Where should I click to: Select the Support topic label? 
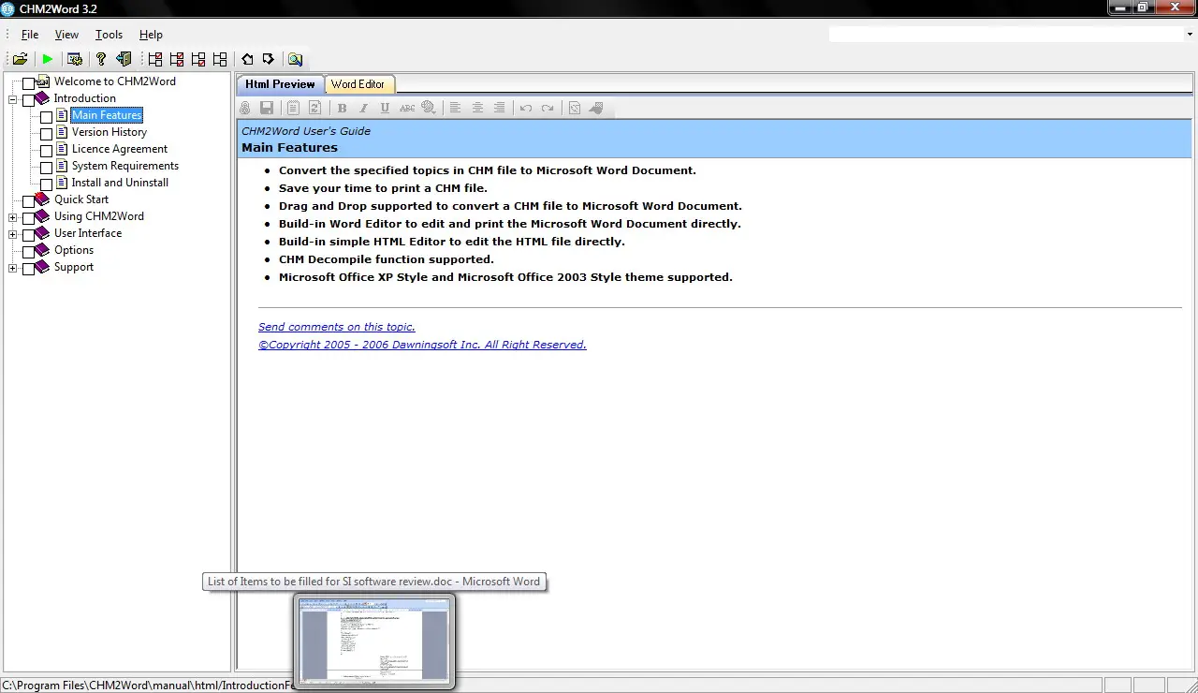74,267
